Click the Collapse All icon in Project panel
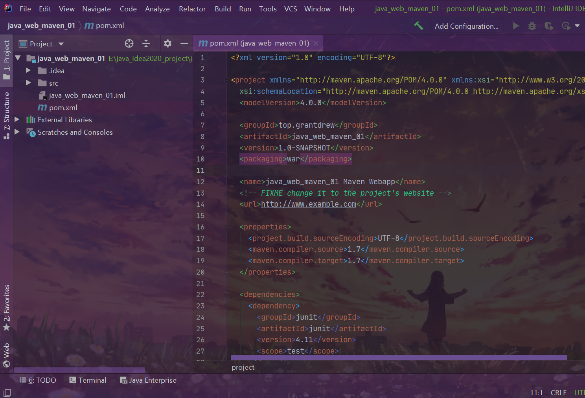The image size is (585, 398). [146, 44]
